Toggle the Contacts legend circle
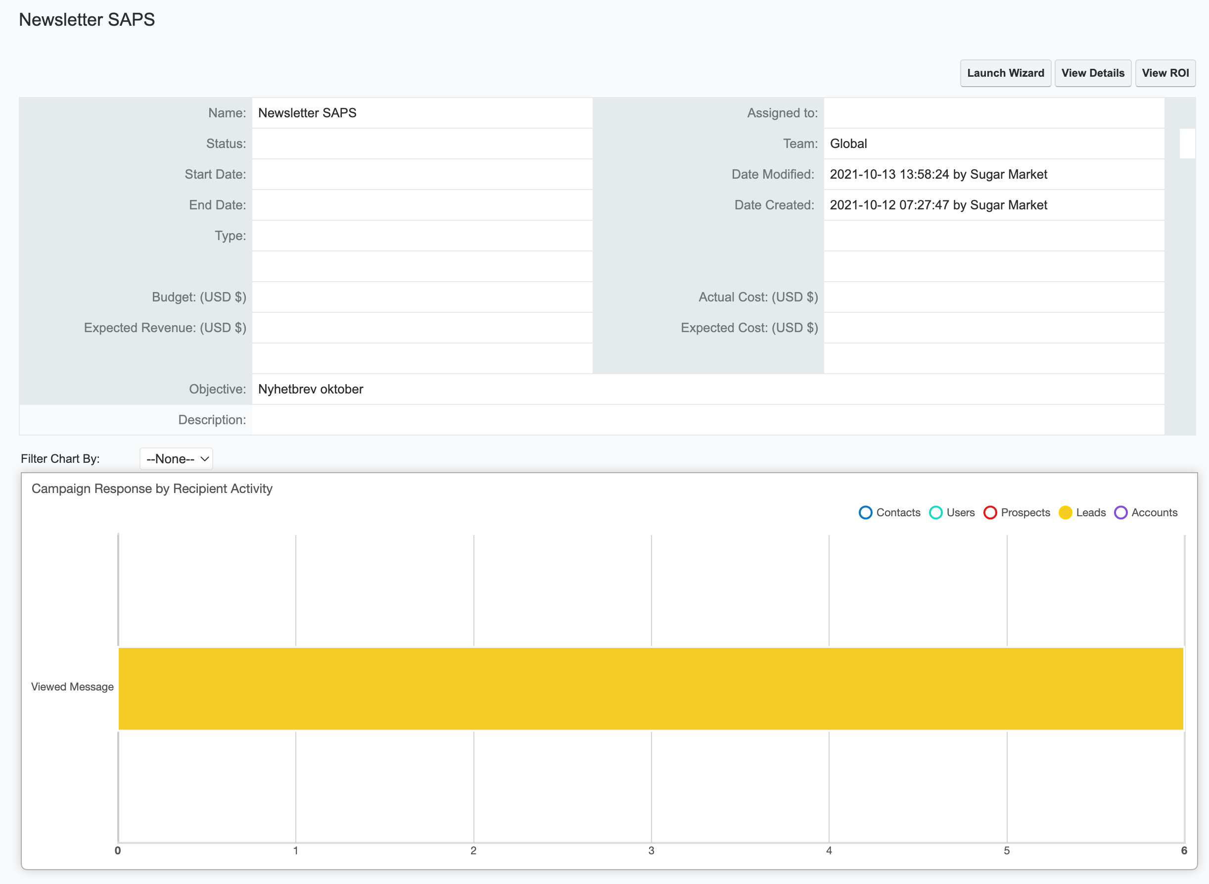The image size is (1209, 884). tap(865, 513)
